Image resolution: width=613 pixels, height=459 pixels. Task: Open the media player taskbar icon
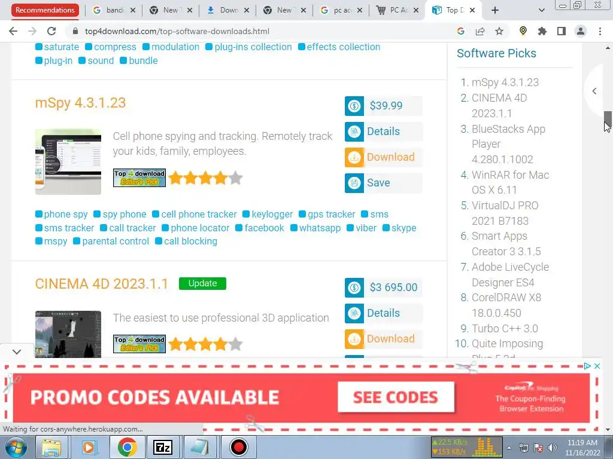coord(89,447)
